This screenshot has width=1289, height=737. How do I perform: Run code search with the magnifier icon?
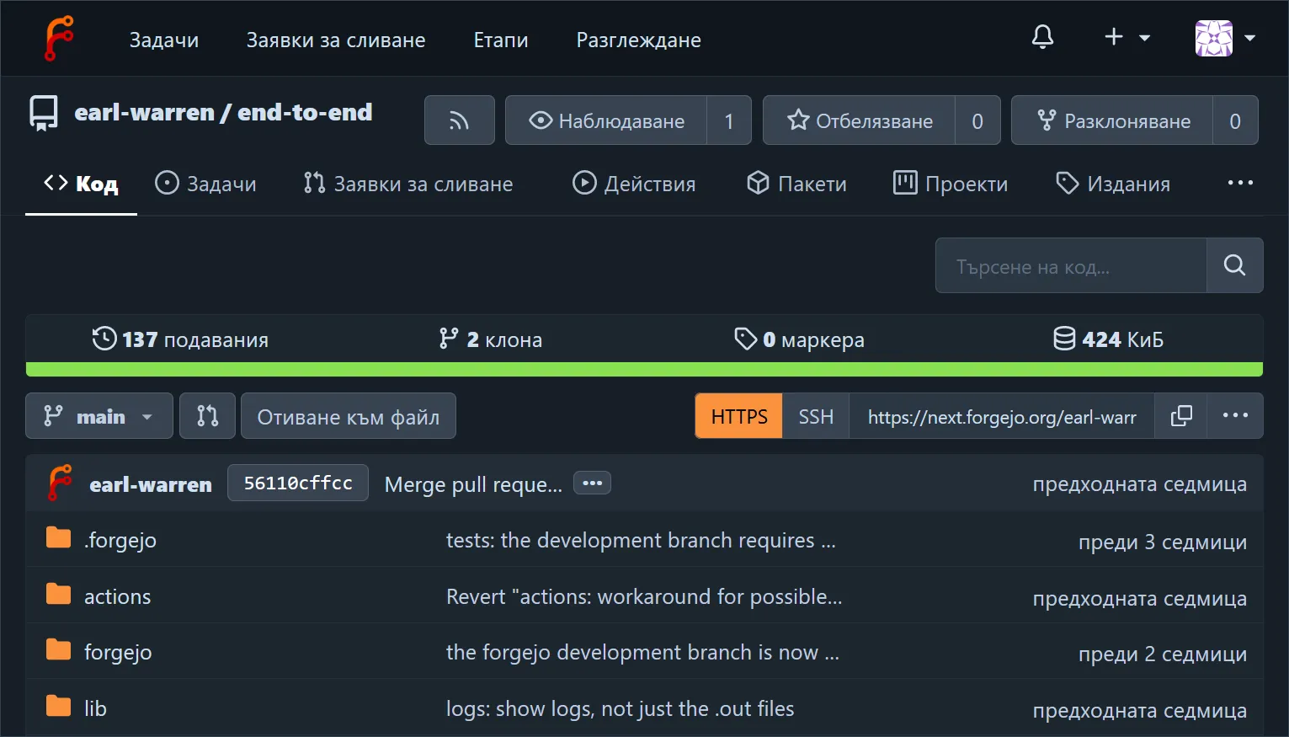click(x=1233, y=265)
